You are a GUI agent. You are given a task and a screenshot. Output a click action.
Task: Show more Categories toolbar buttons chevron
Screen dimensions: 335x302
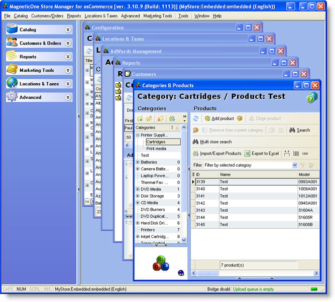tap(185, 118)
